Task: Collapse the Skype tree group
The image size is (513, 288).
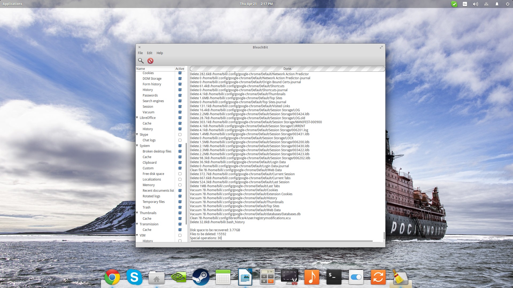Action: pos(137,134)
